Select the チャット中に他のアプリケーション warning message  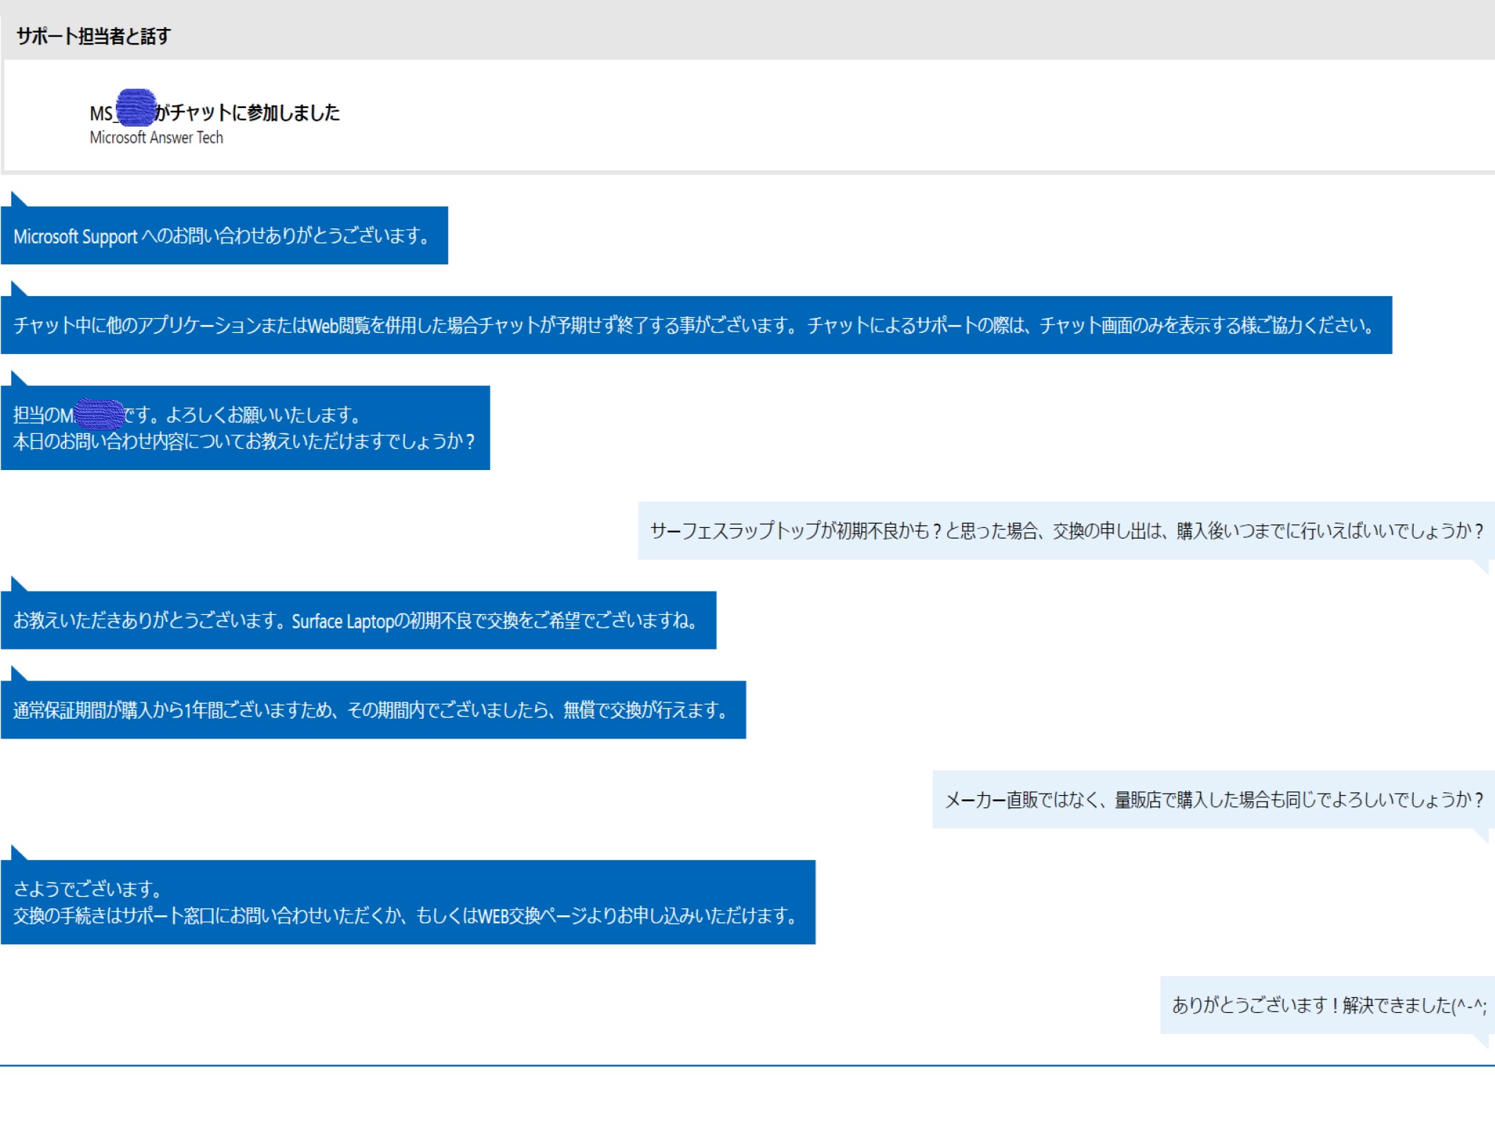(696, 325)
